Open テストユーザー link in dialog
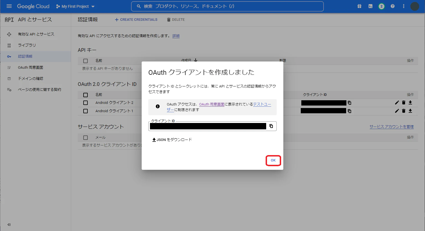425x231 pixels. tap(262, 104)
